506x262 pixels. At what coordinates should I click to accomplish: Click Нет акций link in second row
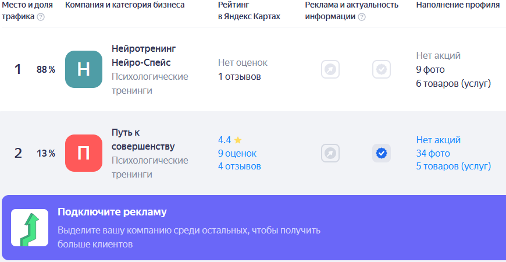click(x=439, y=140)
